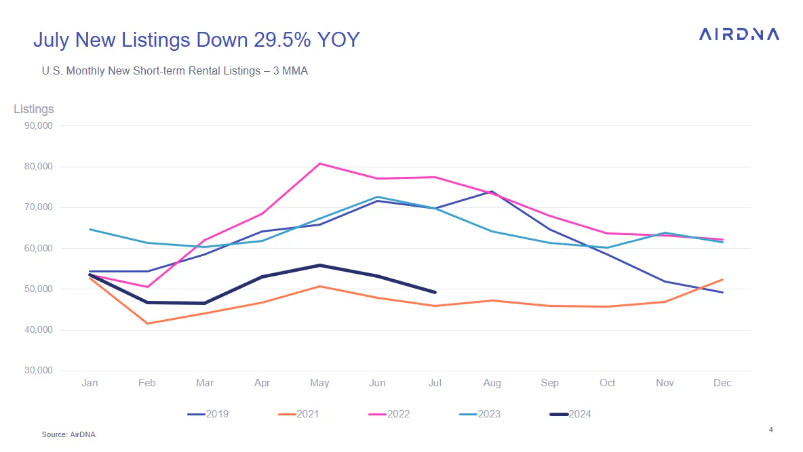Click the Oct x-axis label
Viewport: 803px width, 452px height.
pyautogui.click(x=608, y=383)
